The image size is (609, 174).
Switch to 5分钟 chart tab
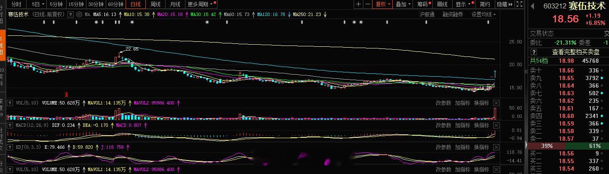[x=56, y=4]
